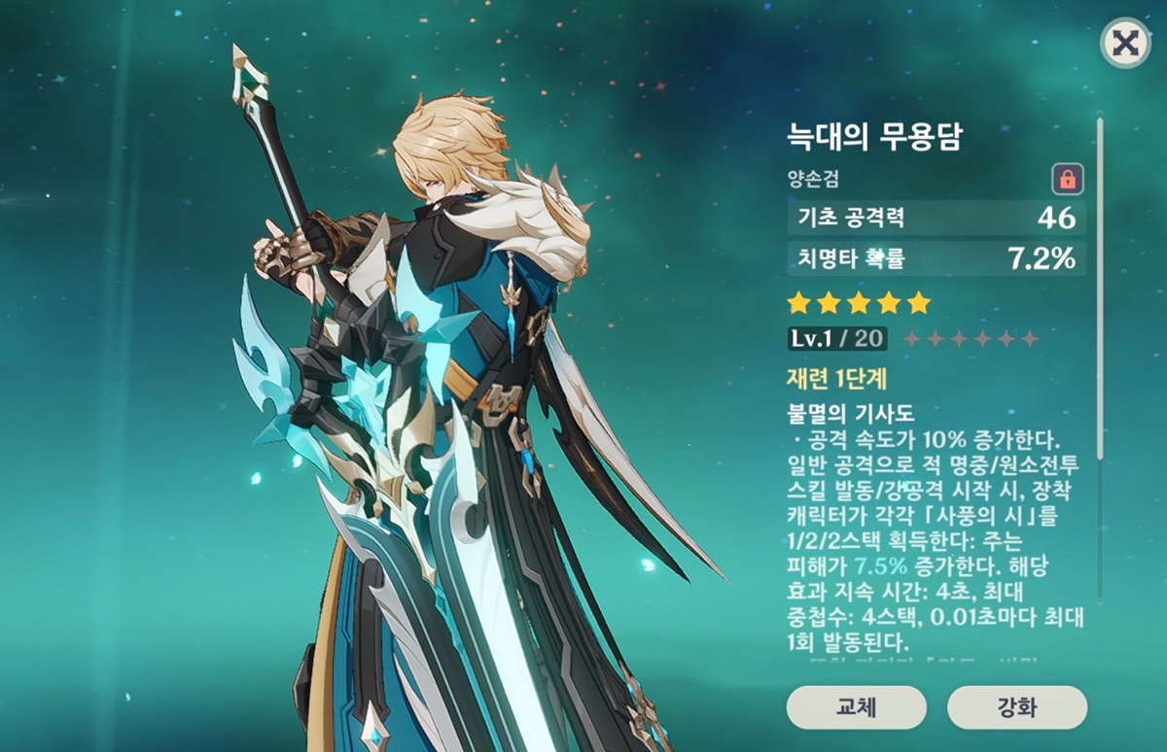This screenshot has height=752, width=1167.
Task: Toggle the red weapon lock icon
Action: pyautogui.click(x=1067, y=180)
